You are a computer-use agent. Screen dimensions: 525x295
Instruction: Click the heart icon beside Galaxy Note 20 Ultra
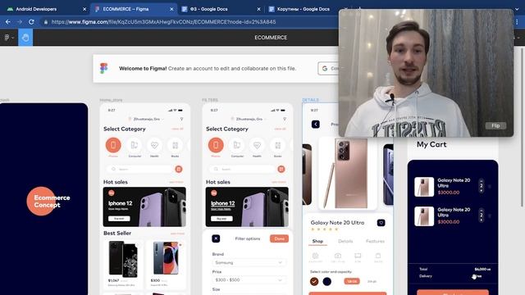coord(381,223)
